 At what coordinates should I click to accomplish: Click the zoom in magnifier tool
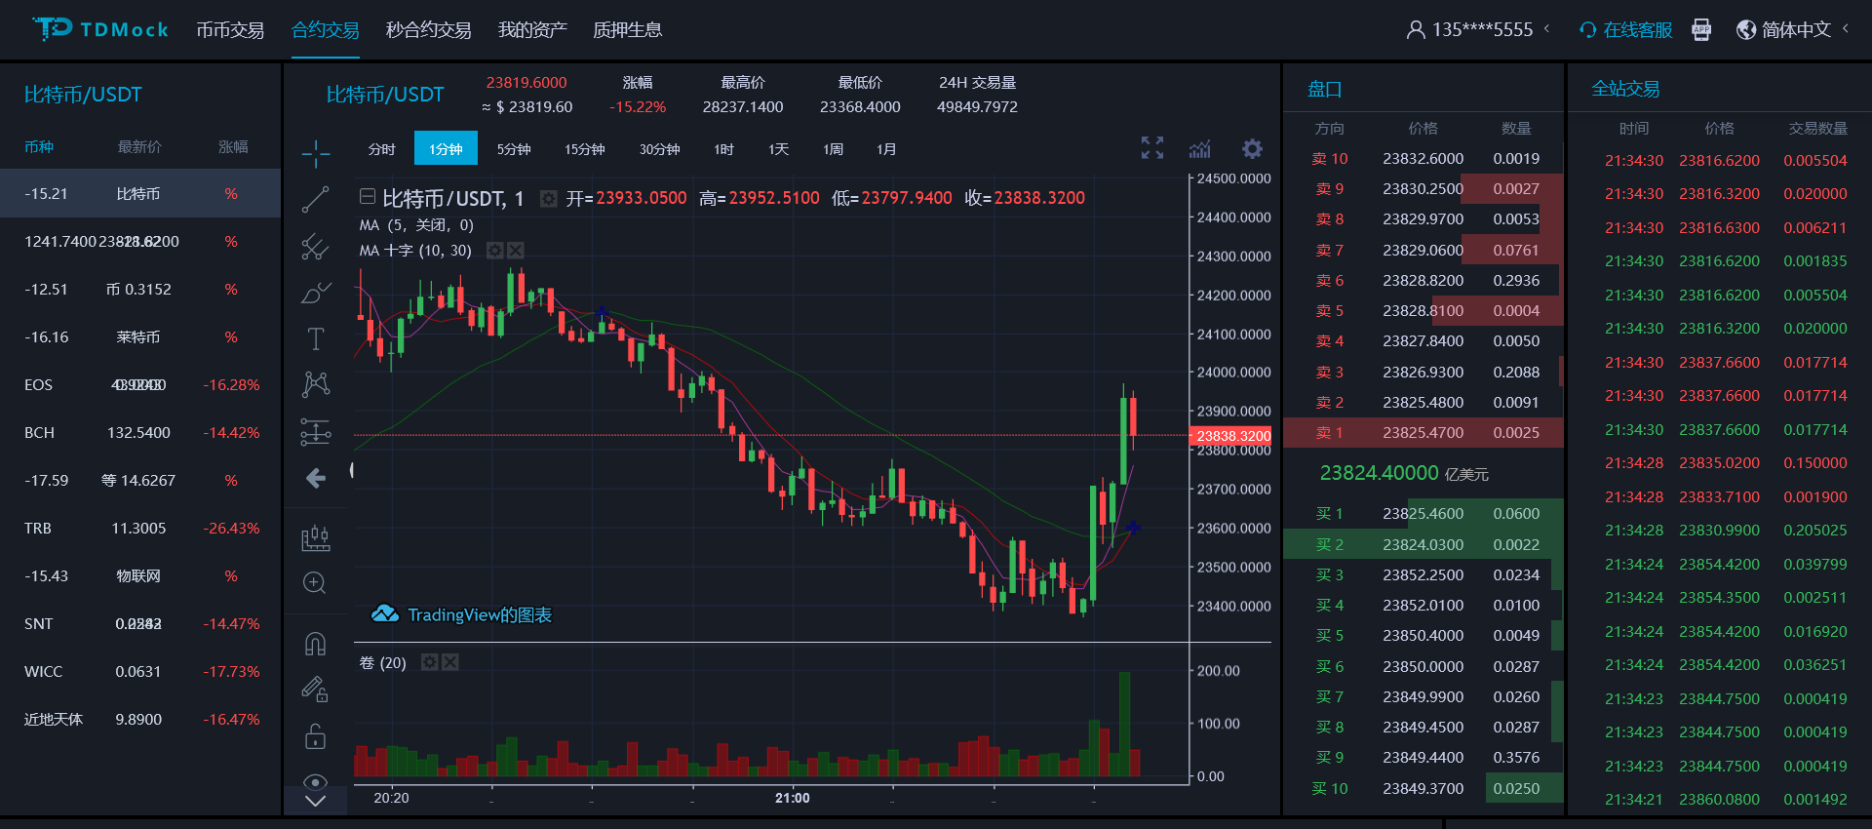click(315, 583)
